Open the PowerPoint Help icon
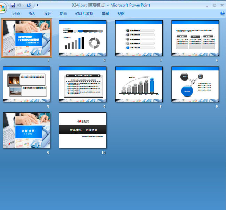The width and height of the screenshot is (226, 210). pyautogui.click(x=223, y=13)
